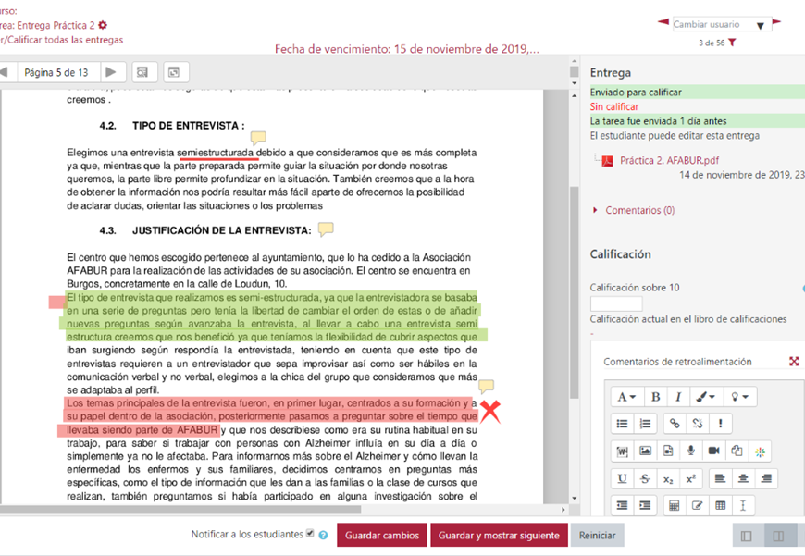Toggle italic formatting in feedback editor
The image size is (805, 556).
click(678, 397)
